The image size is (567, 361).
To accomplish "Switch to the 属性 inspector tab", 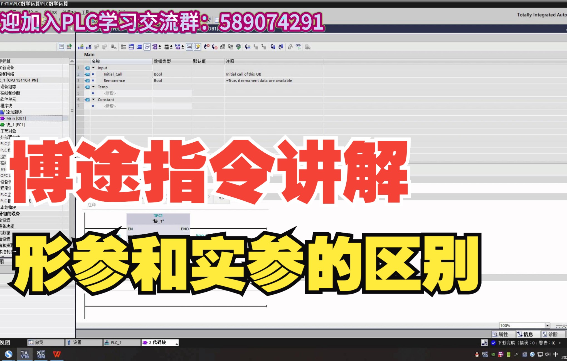I will click(x=503, y=334).
